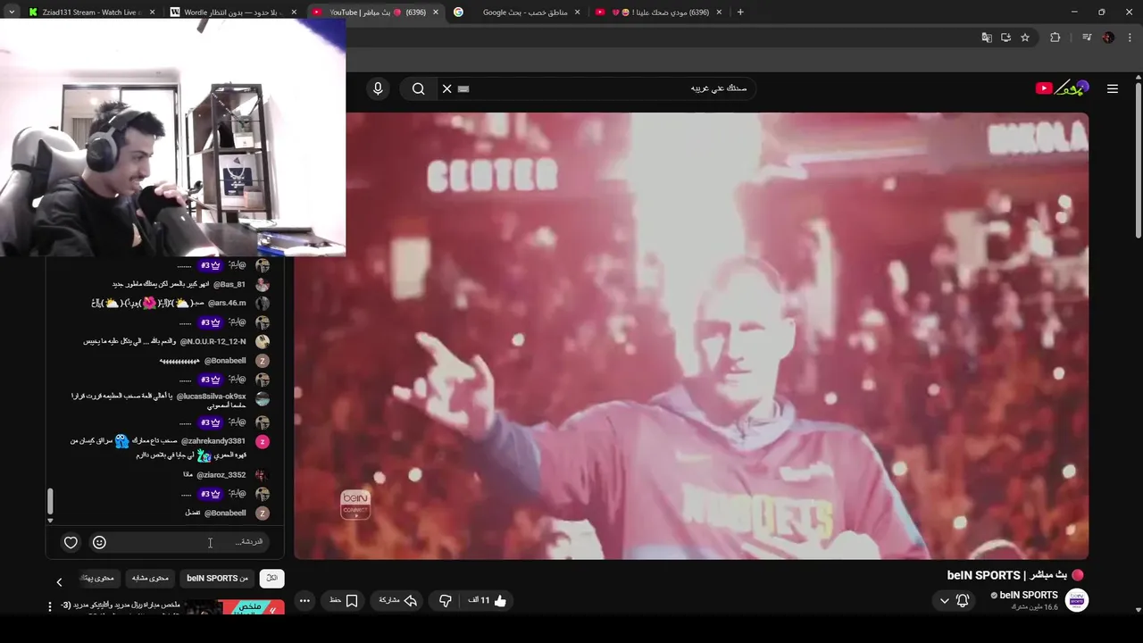Image resolution: width=1143 pixels, height=643 pixels.
Task: Click the microphone voice search icon
Action: point(378,88)
